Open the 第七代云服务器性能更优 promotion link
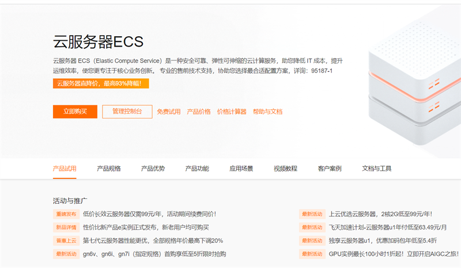The image size is (461, 268). click(153, 241)
